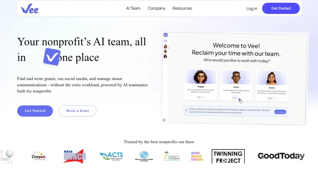Image resolution: width=318 pixels, height=179 pixels.
Task: Open the Company menu
Action: (156, 8)
